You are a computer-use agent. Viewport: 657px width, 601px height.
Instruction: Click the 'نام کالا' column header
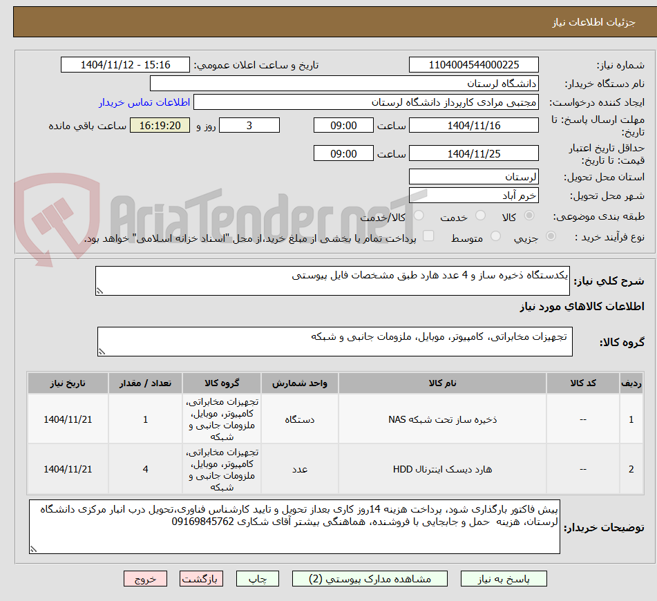[442, 383]
